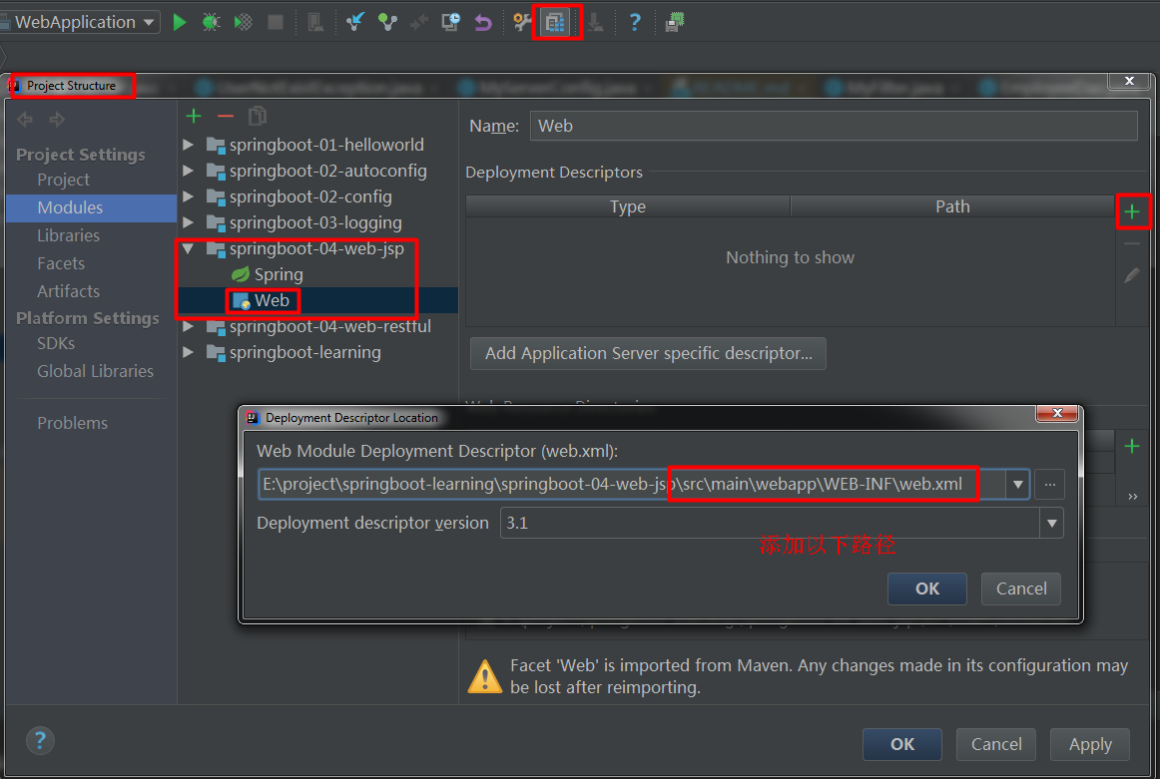Open the web.xml path history dropdown
Viewport: 1160px width, 779px height.
coord(1018,485)
